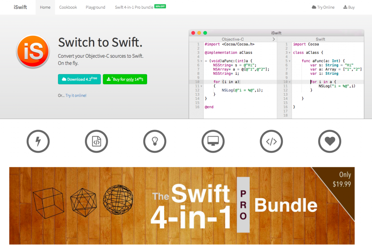Click the heart feature icon
Screen dimensions: 372x249
[x=329, y=141]
